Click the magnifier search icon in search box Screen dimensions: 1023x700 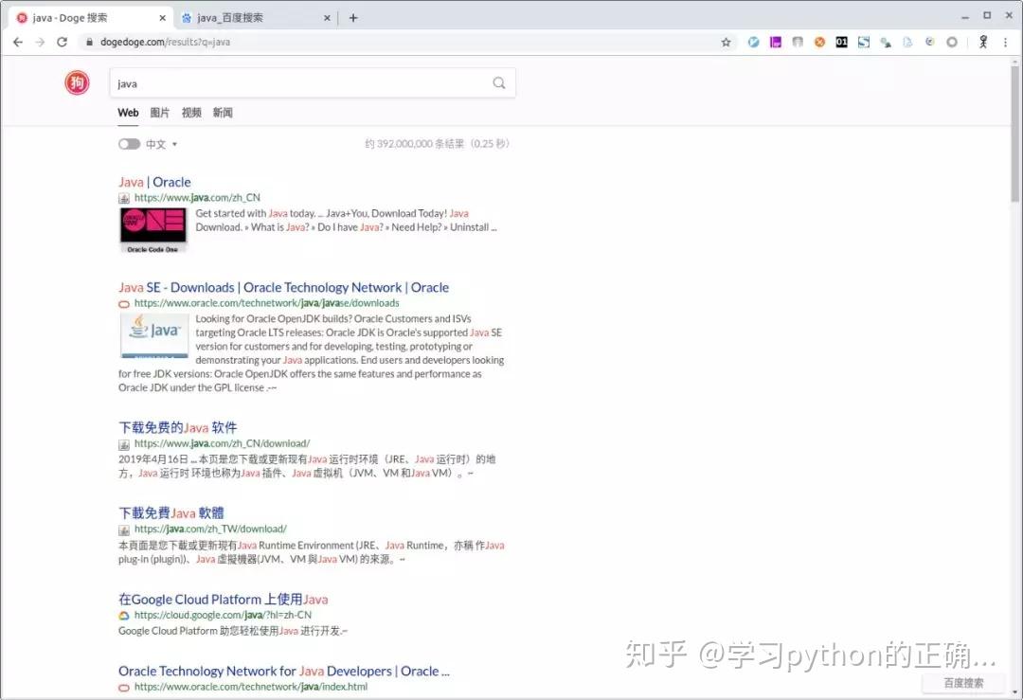click(x=499, y=82)
